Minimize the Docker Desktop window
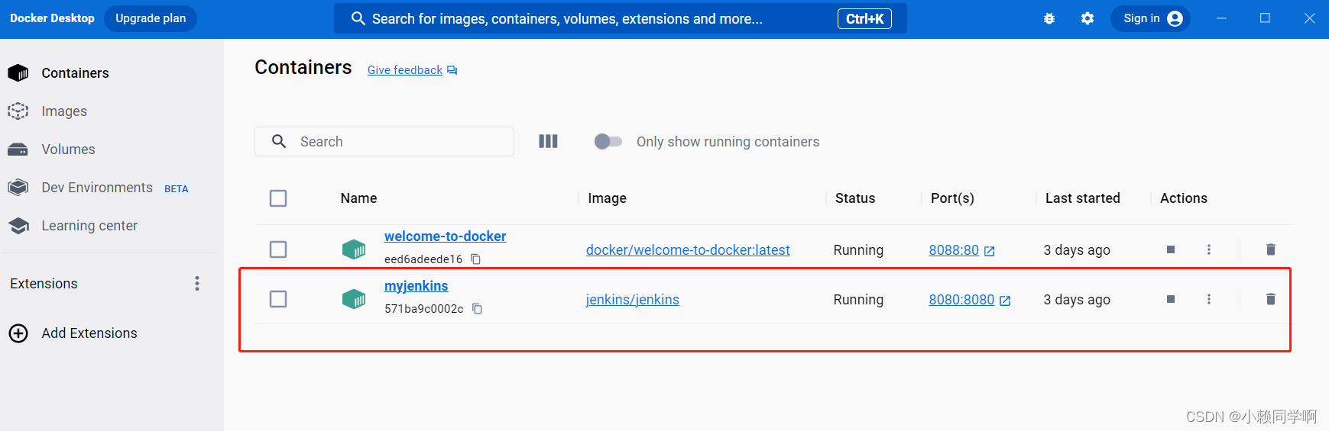The image size is (1329, 431). [1221, 18]
